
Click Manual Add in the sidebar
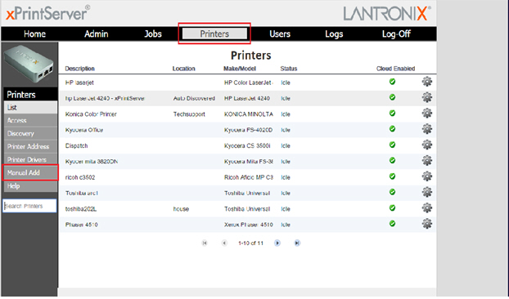coord(30,172)
